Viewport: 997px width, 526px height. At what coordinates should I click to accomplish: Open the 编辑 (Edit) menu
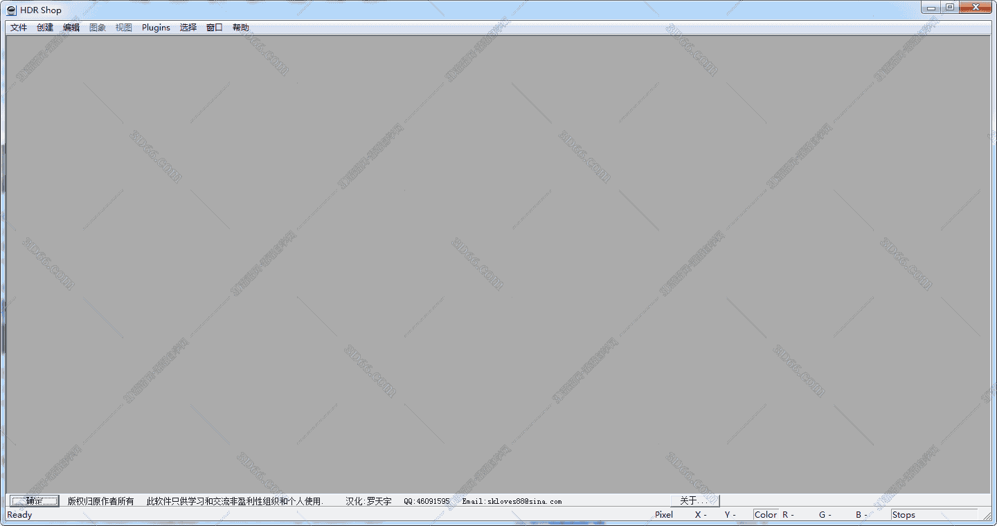coord(71,28)
